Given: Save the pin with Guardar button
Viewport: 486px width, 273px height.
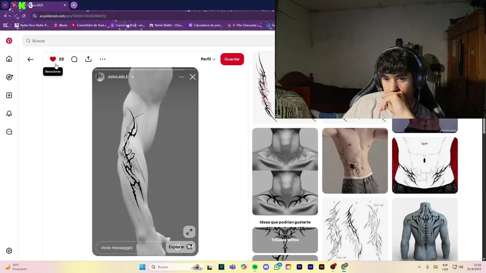Looking at the screenshot, I should (232, 59).
